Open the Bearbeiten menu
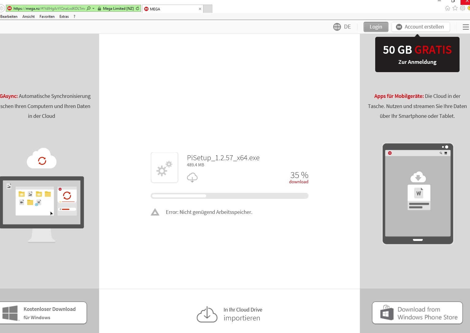The image size is (470, 333). 9,17
